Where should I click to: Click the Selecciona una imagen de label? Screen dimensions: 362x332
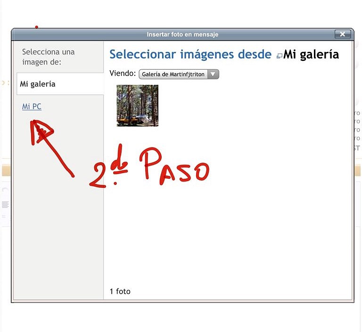[48, 57]
